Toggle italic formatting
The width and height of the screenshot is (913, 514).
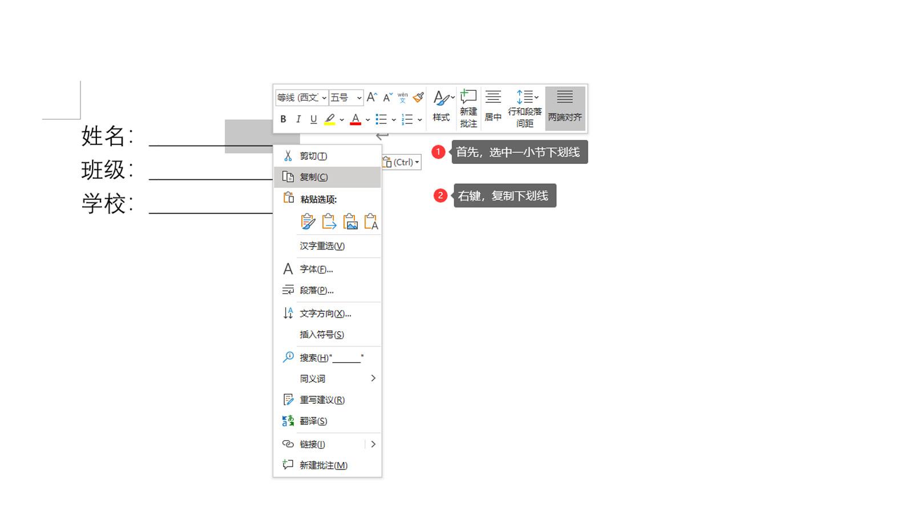298,119
